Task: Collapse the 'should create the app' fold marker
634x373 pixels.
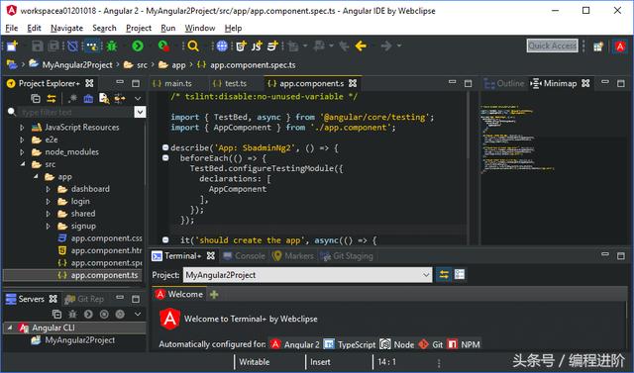Action: [x=165, y=239]
